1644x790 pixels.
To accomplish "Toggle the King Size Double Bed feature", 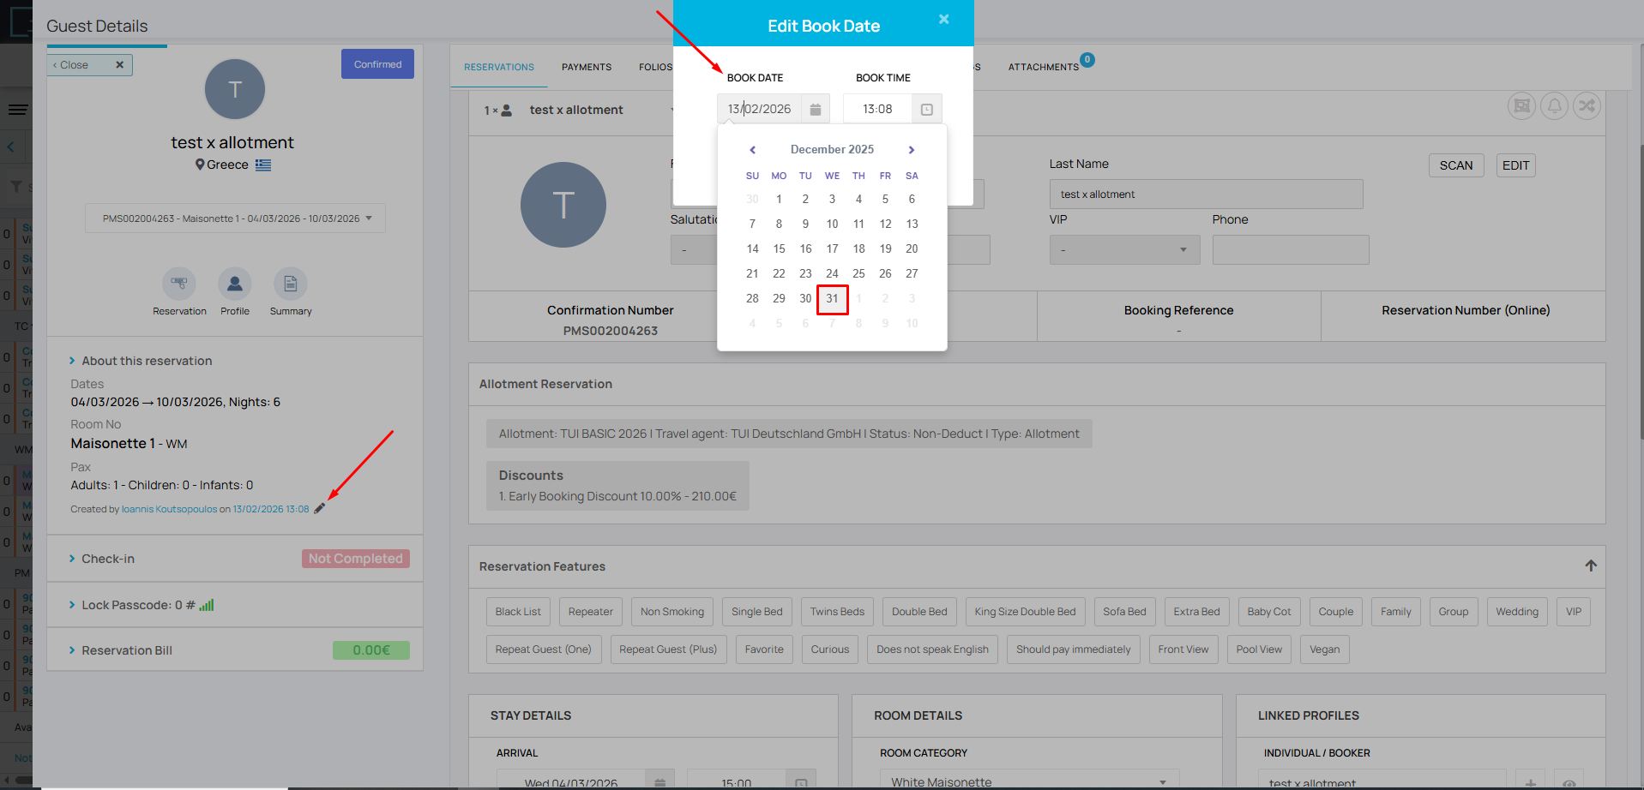I will pos(1024,612).
